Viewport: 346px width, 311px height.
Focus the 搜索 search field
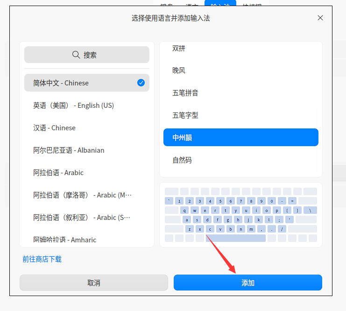[x=87, y=55]
